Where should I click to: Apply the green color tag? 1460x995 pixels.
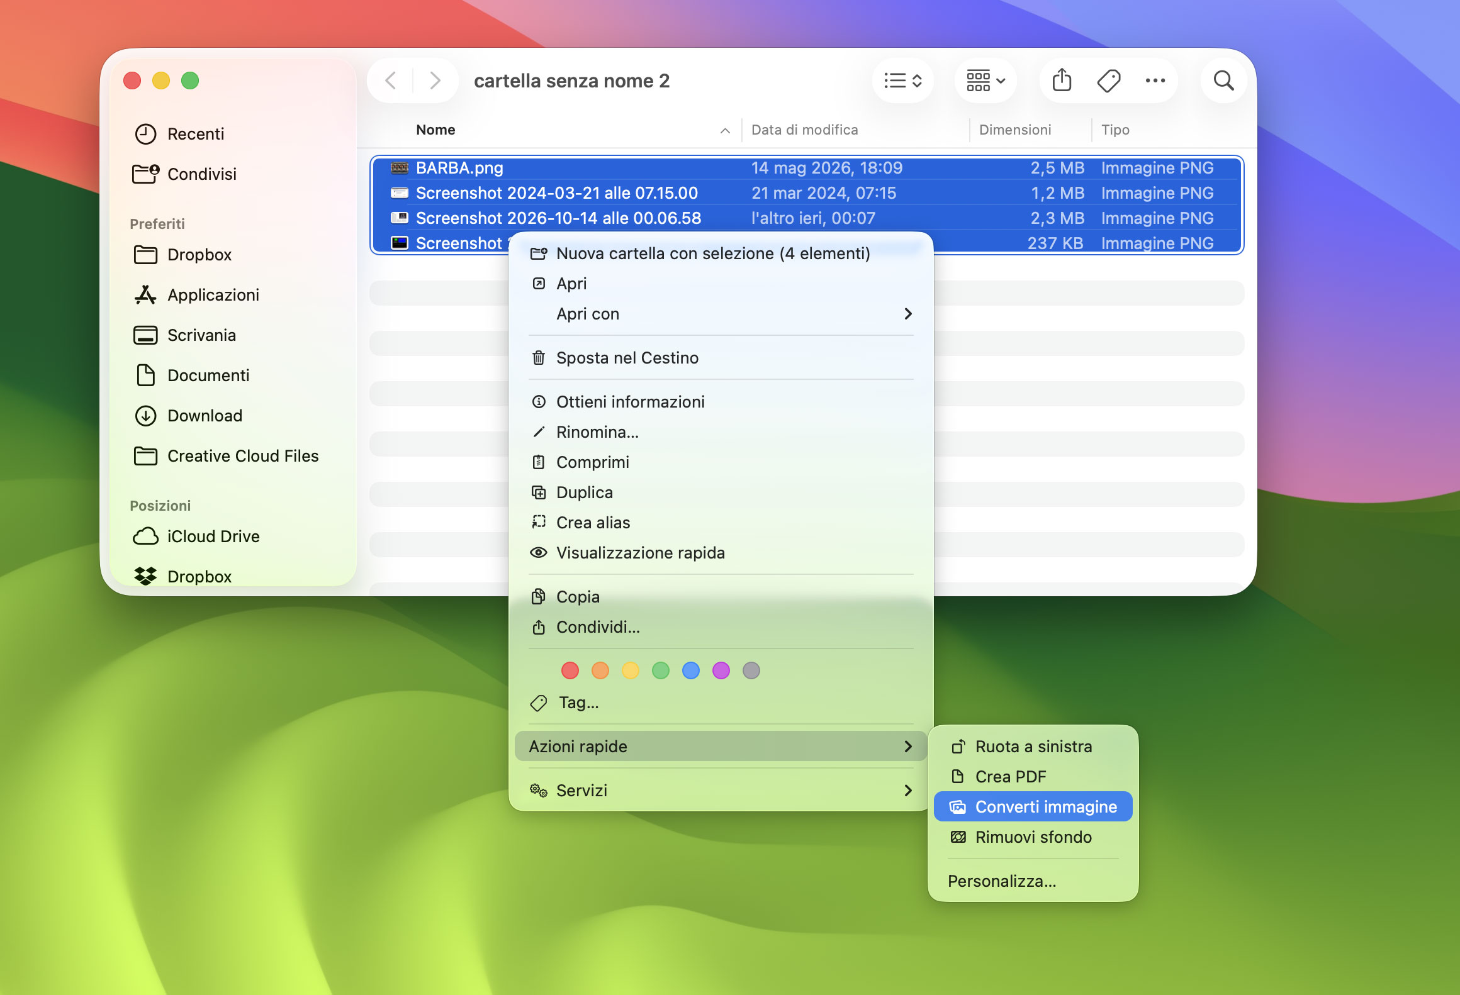click(x=660, y=670)
